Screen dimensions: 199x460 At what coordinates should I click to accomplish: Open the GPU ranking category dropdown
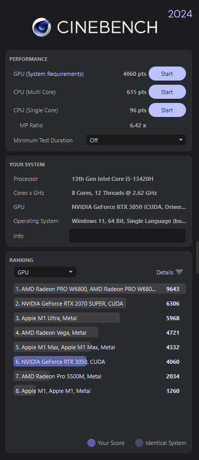pos(45,272)
